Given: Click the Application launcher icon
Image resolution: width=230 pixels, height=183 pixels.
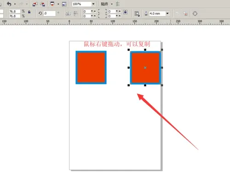Looking at the screenshot, I should point(52,4).
